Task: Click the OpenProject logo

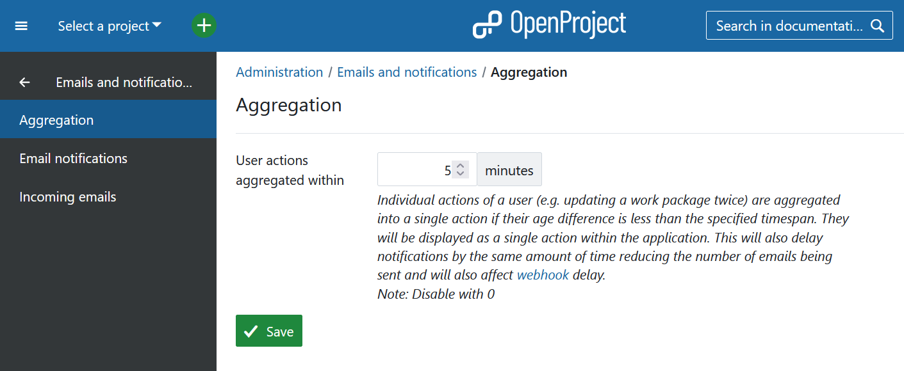Action: tap(549, 24)
